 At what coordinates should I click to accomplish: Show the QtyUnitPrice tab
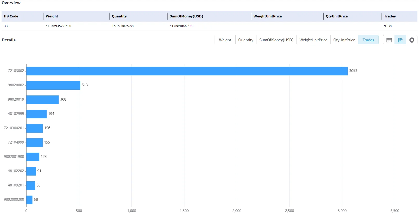[344, 40]
